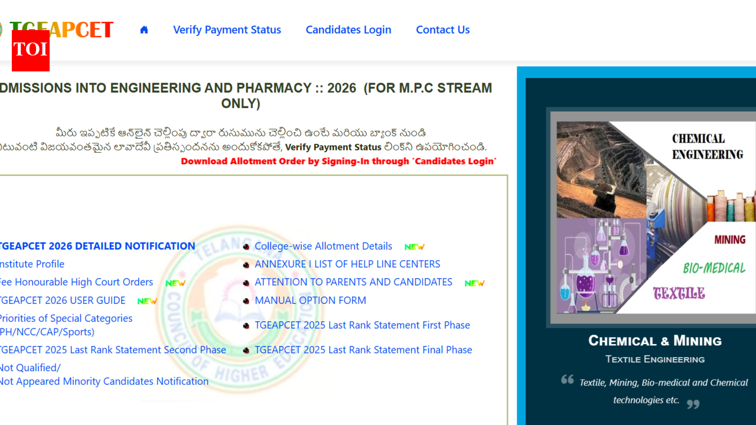Click NEW badge beside College-wise Allotment Details
Screen dimensions: 756x425
pyautogui.click(x=415, y=247)
